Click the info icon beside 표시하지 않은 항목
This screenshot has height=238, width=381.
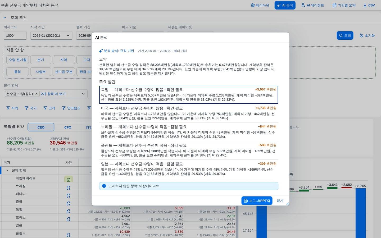[104, 186]
